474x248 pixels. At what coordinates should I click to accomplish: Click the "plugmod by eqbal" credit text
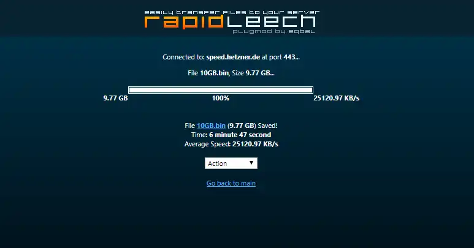coord(274,31)
